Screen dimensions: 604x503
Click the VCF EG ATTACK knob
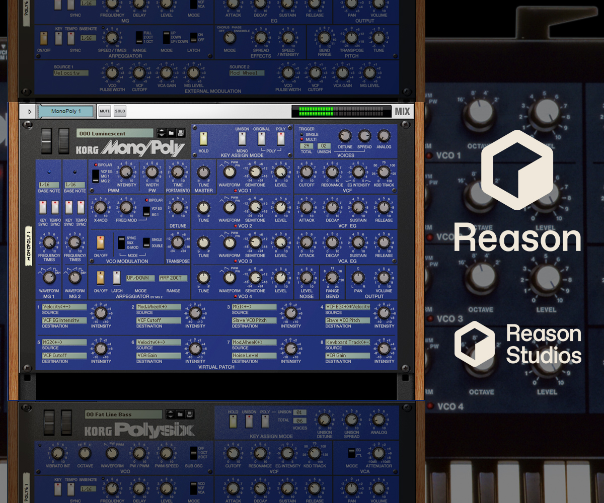pyautogui.click(x=306, y=208)
